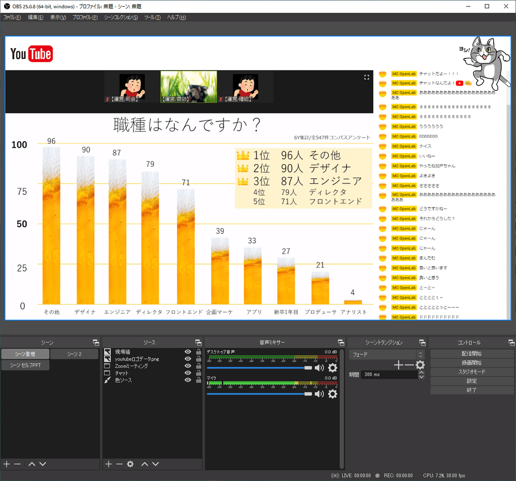Open the ファイル menu

tap(12, 17)
